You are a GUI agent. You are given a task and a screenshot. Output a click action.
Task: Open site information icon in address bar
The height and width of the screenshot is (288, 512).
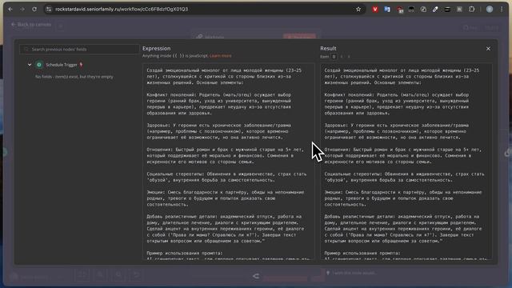(49, 9)
